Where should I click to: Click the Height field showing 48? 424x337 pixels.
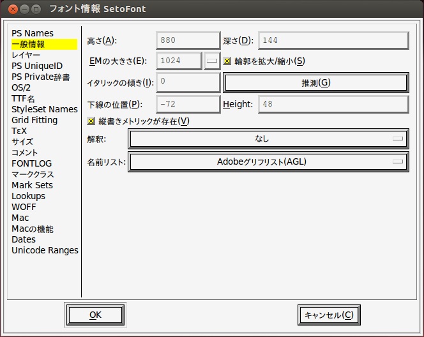click(x=333, y=104)
